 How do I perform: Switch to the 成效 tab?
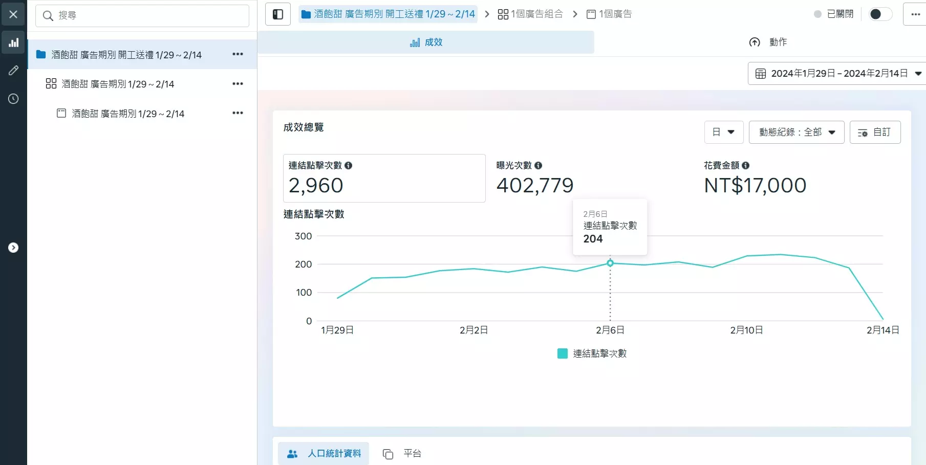[426, 42]
